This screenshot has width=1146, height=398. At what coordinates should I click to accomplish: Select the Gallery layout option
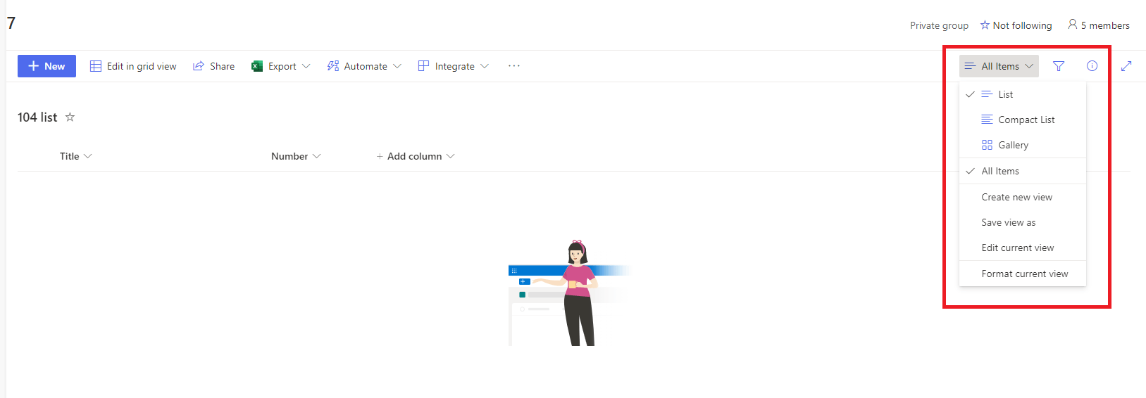[1023, 145]
